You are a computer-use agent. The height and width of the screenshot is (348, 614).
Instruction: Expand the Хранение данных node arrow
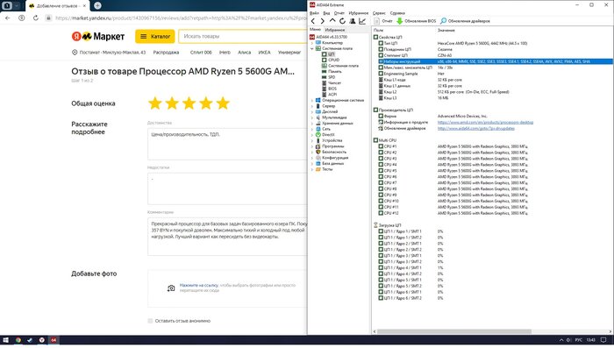coord(312,124)
